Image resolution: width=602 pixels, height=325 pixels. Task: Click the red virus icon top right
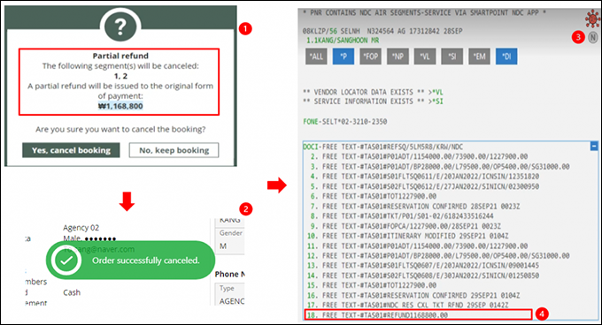point(593,19)
